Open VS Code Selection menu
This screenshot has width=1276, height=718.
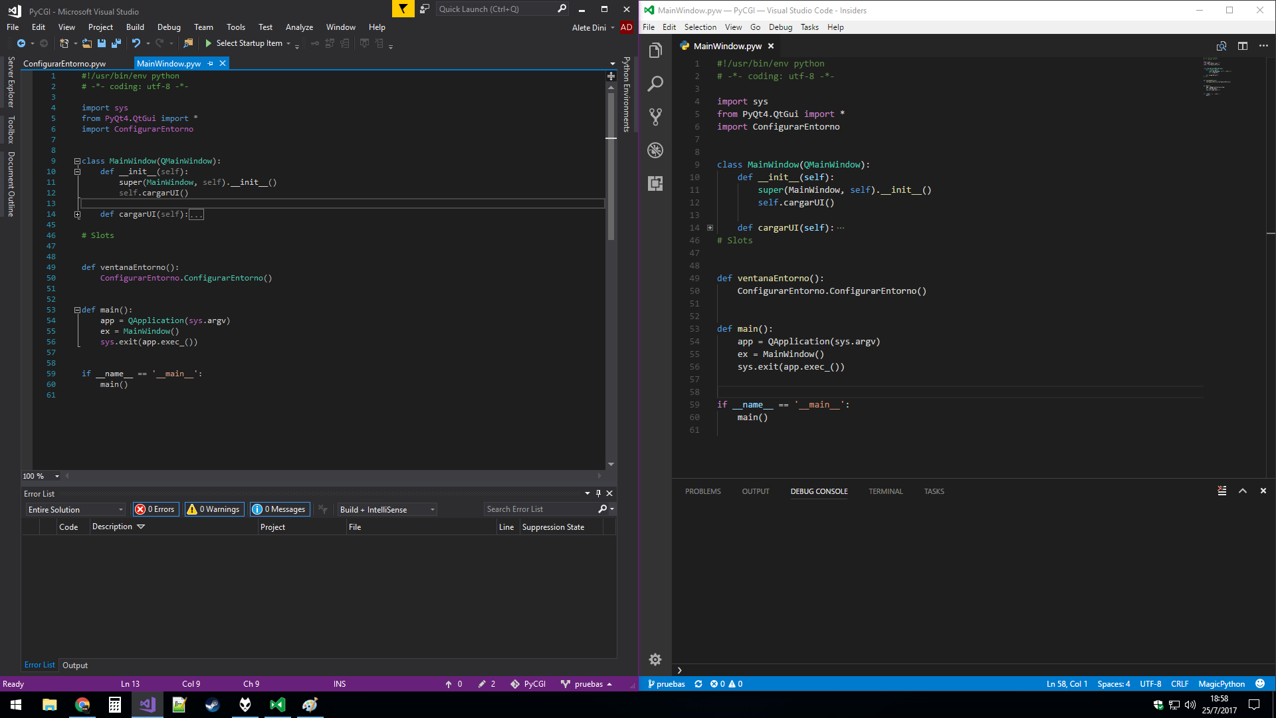(x=700, y=27)
